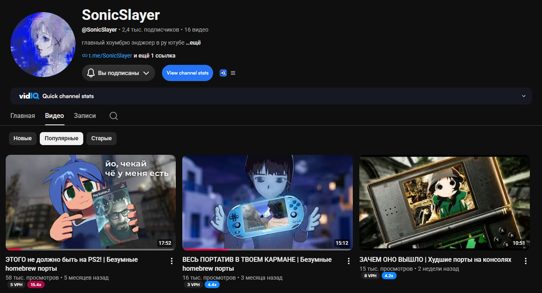Screen dimensions: 542x293
Task: Click the @SonicSlayer handle text
Action: 99,30
